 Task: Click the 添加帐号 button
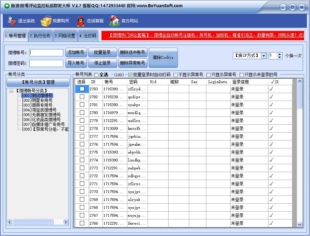click(x=76, y=52)
